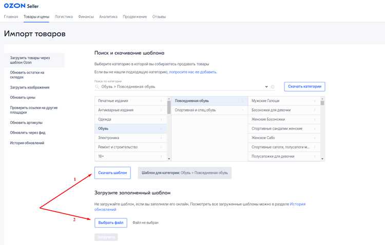Click the down arrow of the first column scrollbar
This screenshot has width=385, height=245.
169,159
